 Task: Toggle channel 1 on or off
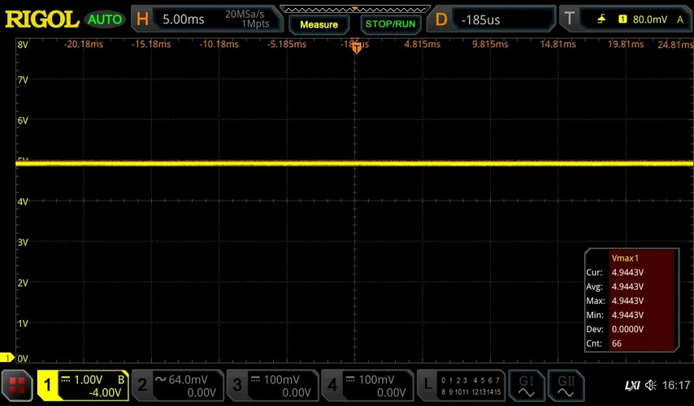pos(47,386)
